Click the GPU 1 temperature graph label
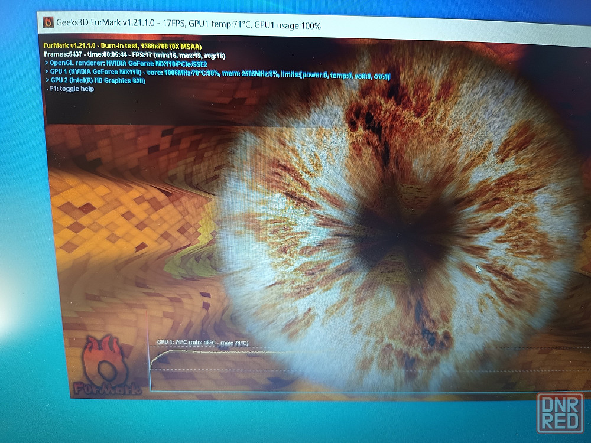The width and height of the screenshot is (591, 443). click(x=202, y=343)
